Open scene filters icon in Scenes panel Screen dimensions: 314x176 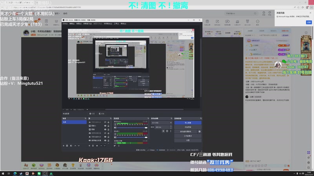pyautogui.click(x=71, y=145)
